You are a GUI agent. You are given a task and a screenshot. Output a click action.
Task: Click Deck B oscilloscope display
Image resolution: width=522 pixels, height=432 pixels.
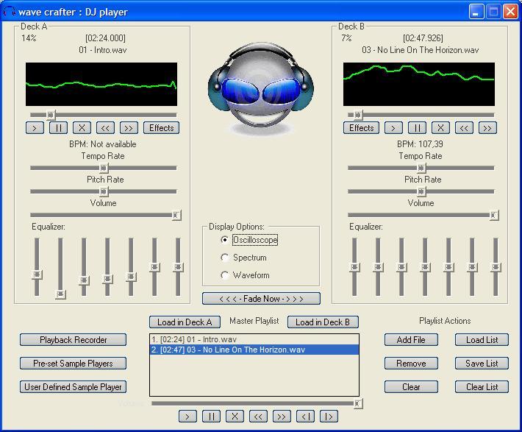click(419, 85)
